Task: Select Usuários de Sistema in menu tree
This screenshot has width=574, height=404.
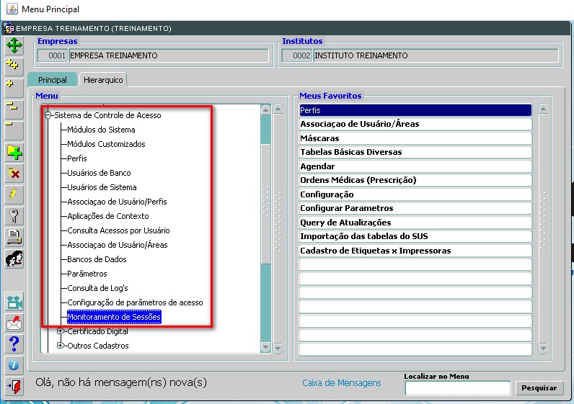Action: (x=102, y=187)
